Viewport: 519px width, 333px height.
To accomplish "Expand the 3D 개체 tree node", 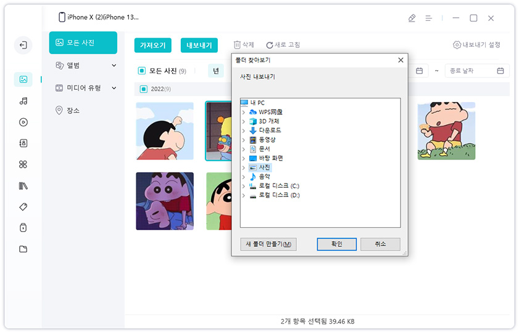I will (244, 121).
